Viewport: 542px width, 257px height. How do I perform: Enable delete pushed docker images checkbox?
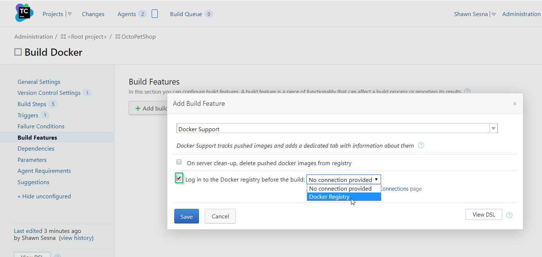pyautogui.click(x=179, y=162)
